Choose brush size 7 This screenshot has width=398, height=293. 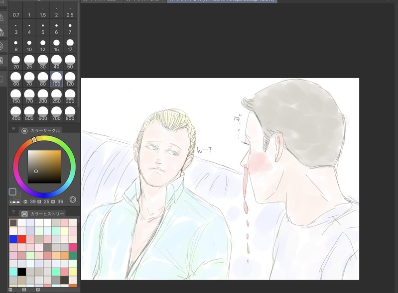click(70, 28)
